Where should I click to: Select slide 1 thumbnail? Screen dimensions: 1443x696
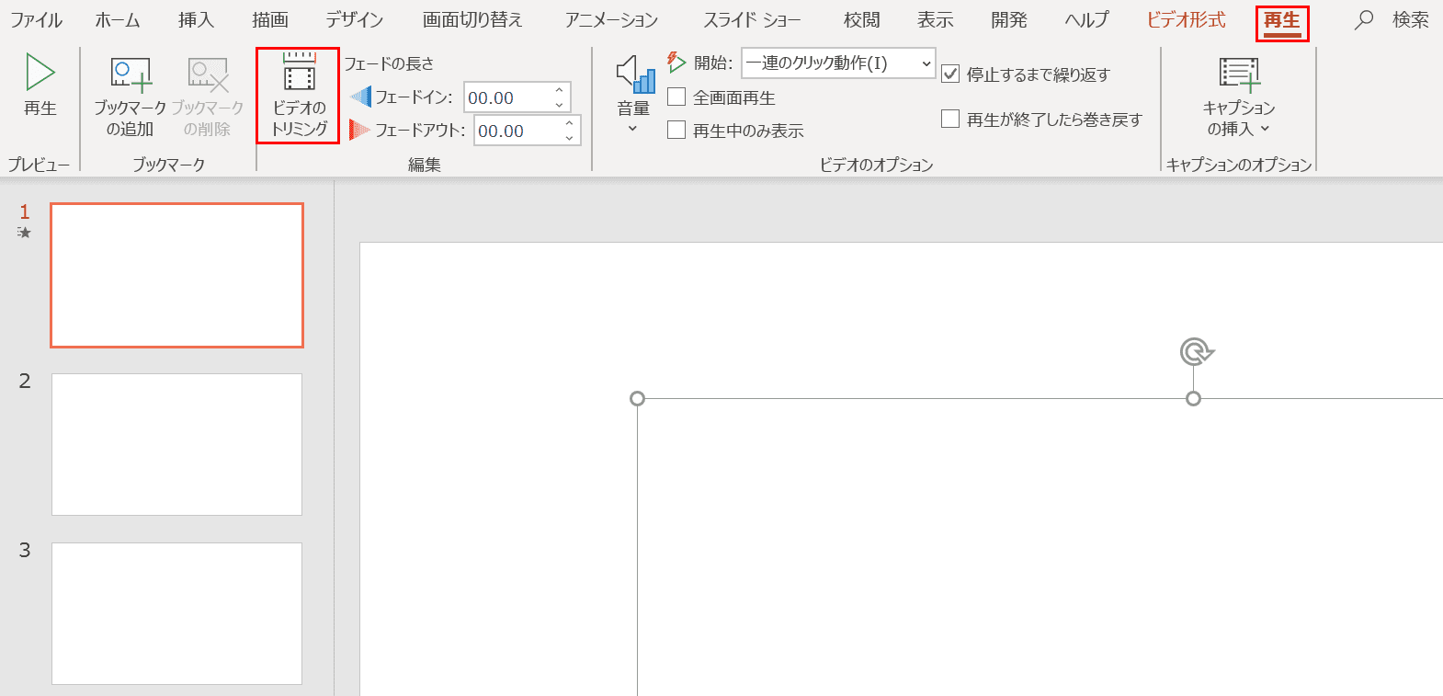pos(176,275)
